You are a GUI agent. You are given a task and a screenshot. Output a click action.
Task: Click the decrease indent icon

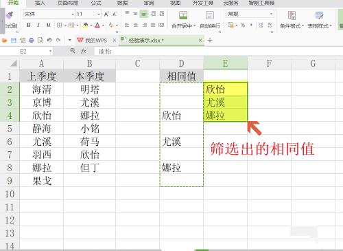coord(154,14)
